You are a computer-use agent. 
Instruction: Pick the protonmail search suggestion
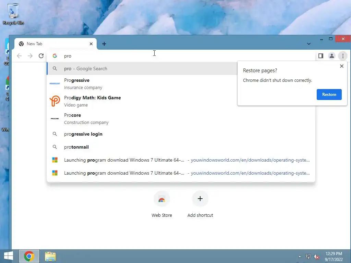[181, 147]
